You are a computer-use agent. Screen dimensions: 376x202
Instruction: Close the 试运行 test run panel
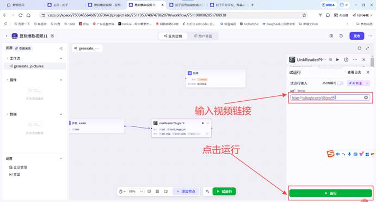coord(368,72)
